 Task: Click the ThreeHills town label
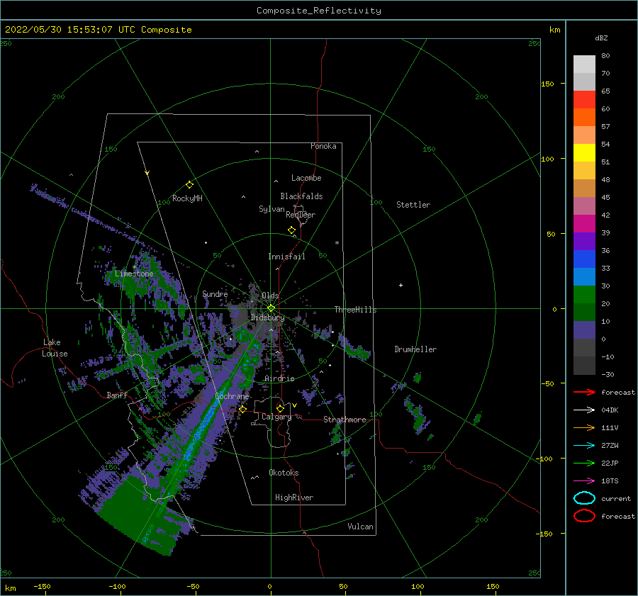click(x=356, y=310)
